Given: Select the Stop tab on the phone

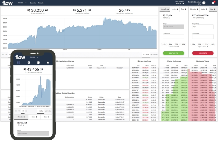Looking at the screenshot, I should [47, 117].
